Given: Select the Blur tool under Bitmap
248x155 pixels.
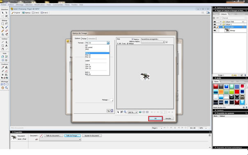Looking at the screenshot, I should 3,34.
